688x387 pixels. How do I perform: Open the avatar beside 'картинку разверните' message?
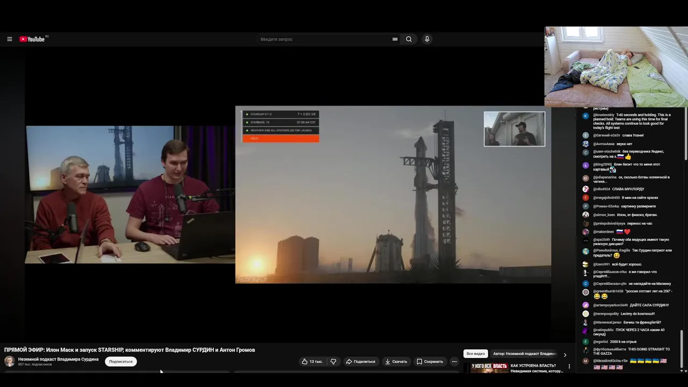coord(586,206)
